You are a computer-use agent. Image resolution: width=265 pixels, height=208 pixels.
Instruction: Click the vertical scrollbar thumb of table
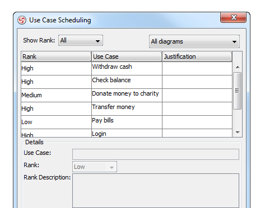pos(238,91)
